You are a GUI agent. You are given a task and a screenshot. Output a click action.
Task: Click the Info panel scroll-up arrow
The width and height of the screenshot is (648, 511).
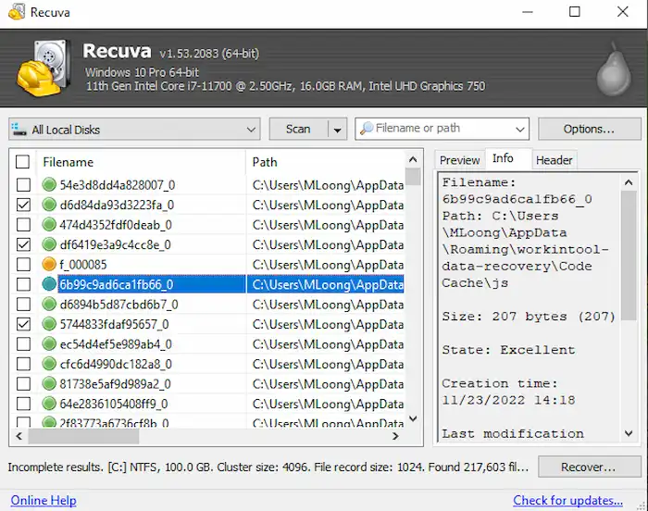pyautogui.click(x=629, y=182)
